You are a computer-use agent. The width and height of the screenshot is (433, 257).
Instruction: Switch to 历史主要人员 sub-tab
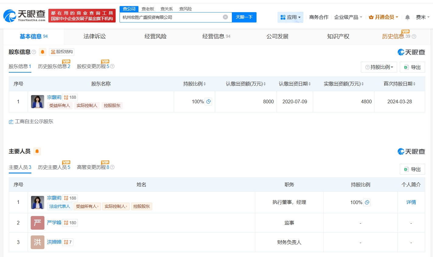pos(54,167)
